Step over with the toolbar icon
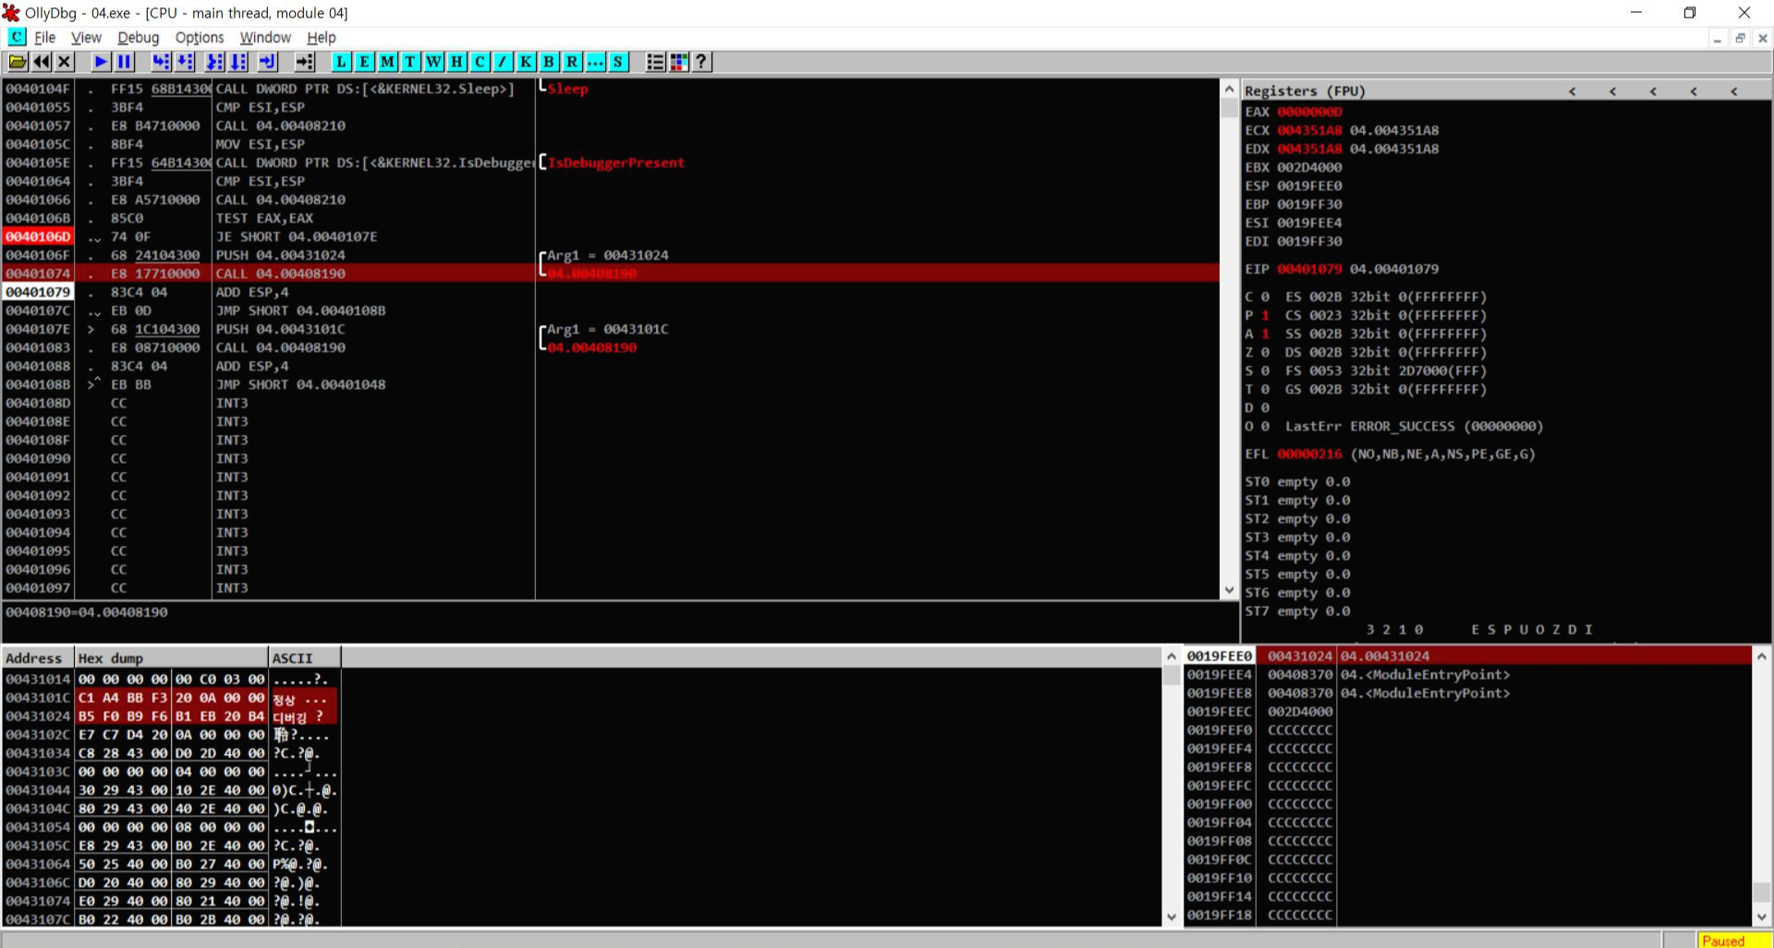This screenshot has width=1774, height=948. (185, 62)
